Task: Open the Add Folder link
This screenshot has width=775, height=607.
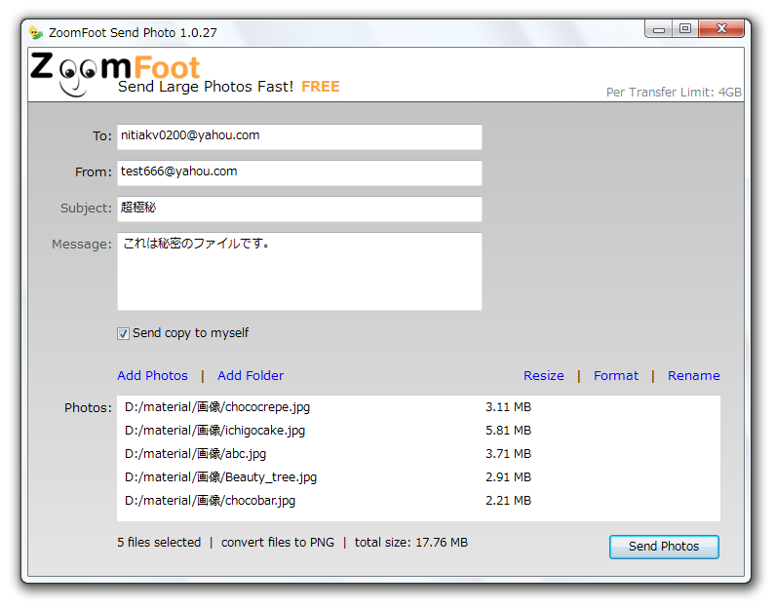Action: 251,376
